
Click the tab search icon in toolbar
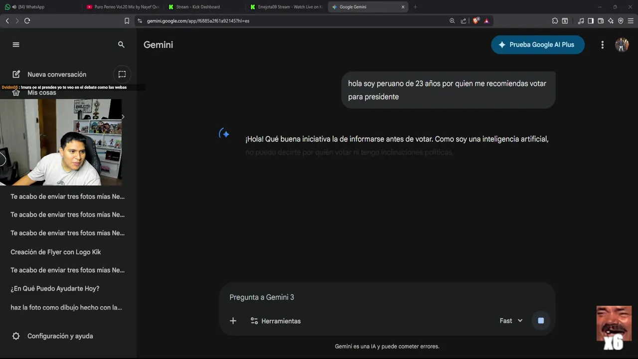click(565, 21)
